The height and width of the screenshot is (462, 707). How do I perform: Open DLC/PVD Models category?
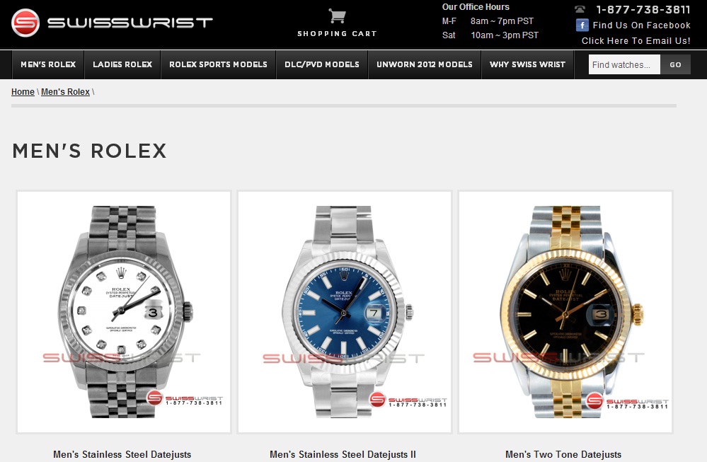pos(322,64)
